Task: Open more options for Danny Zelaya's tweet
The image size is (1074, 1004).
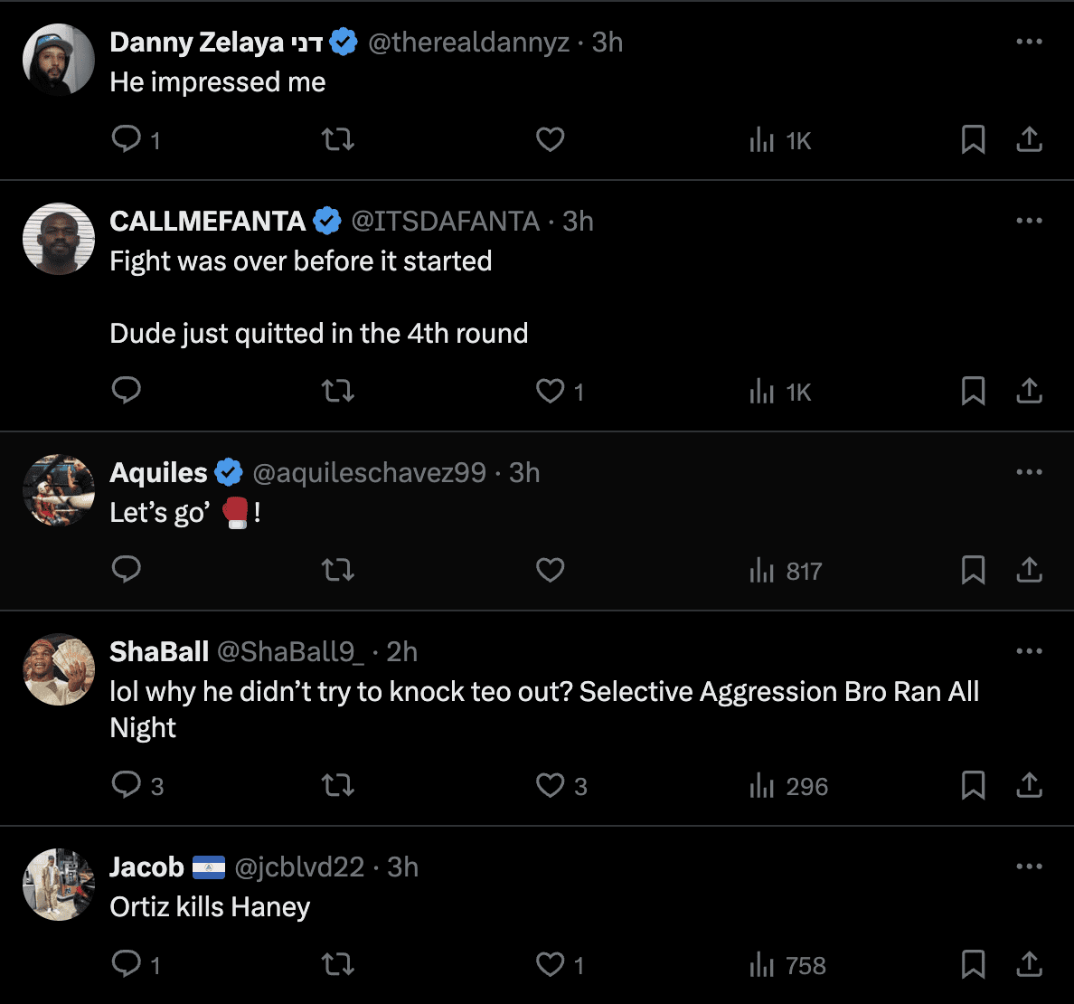Action: pyautogui.click(x=1029, y=42)
